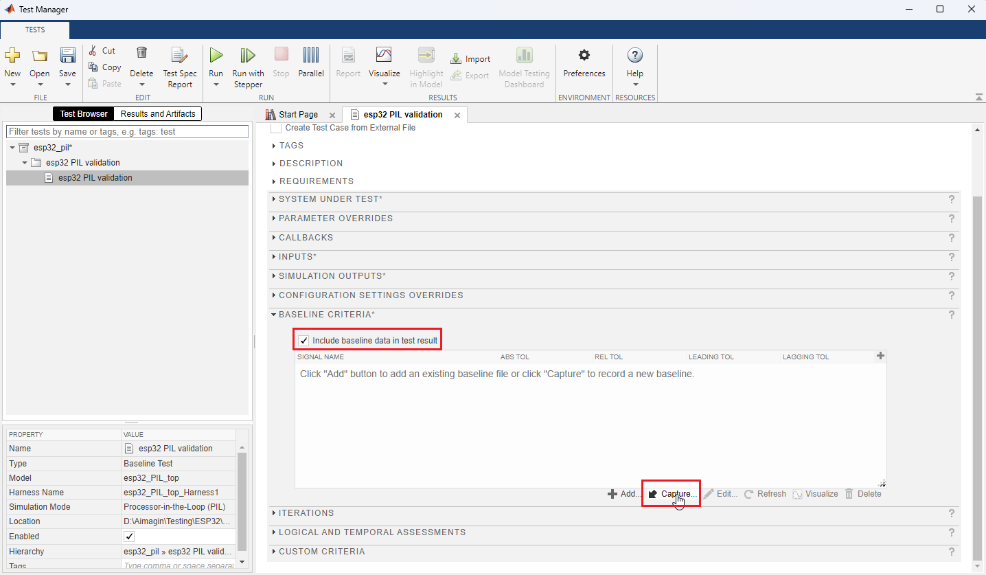
Task: Click help icon for System Under Test
Action: pos(952,199)
